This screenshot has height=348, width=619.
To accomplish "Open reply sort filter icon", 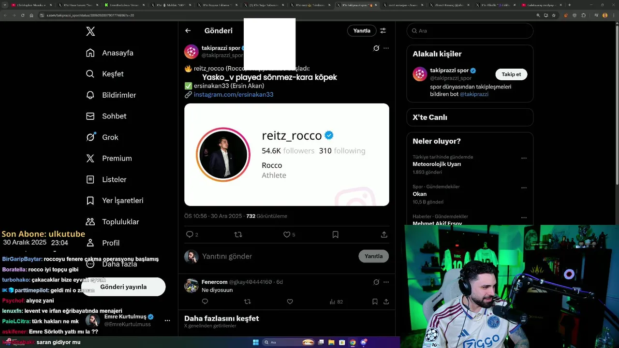I will click(x=383, y=30).
